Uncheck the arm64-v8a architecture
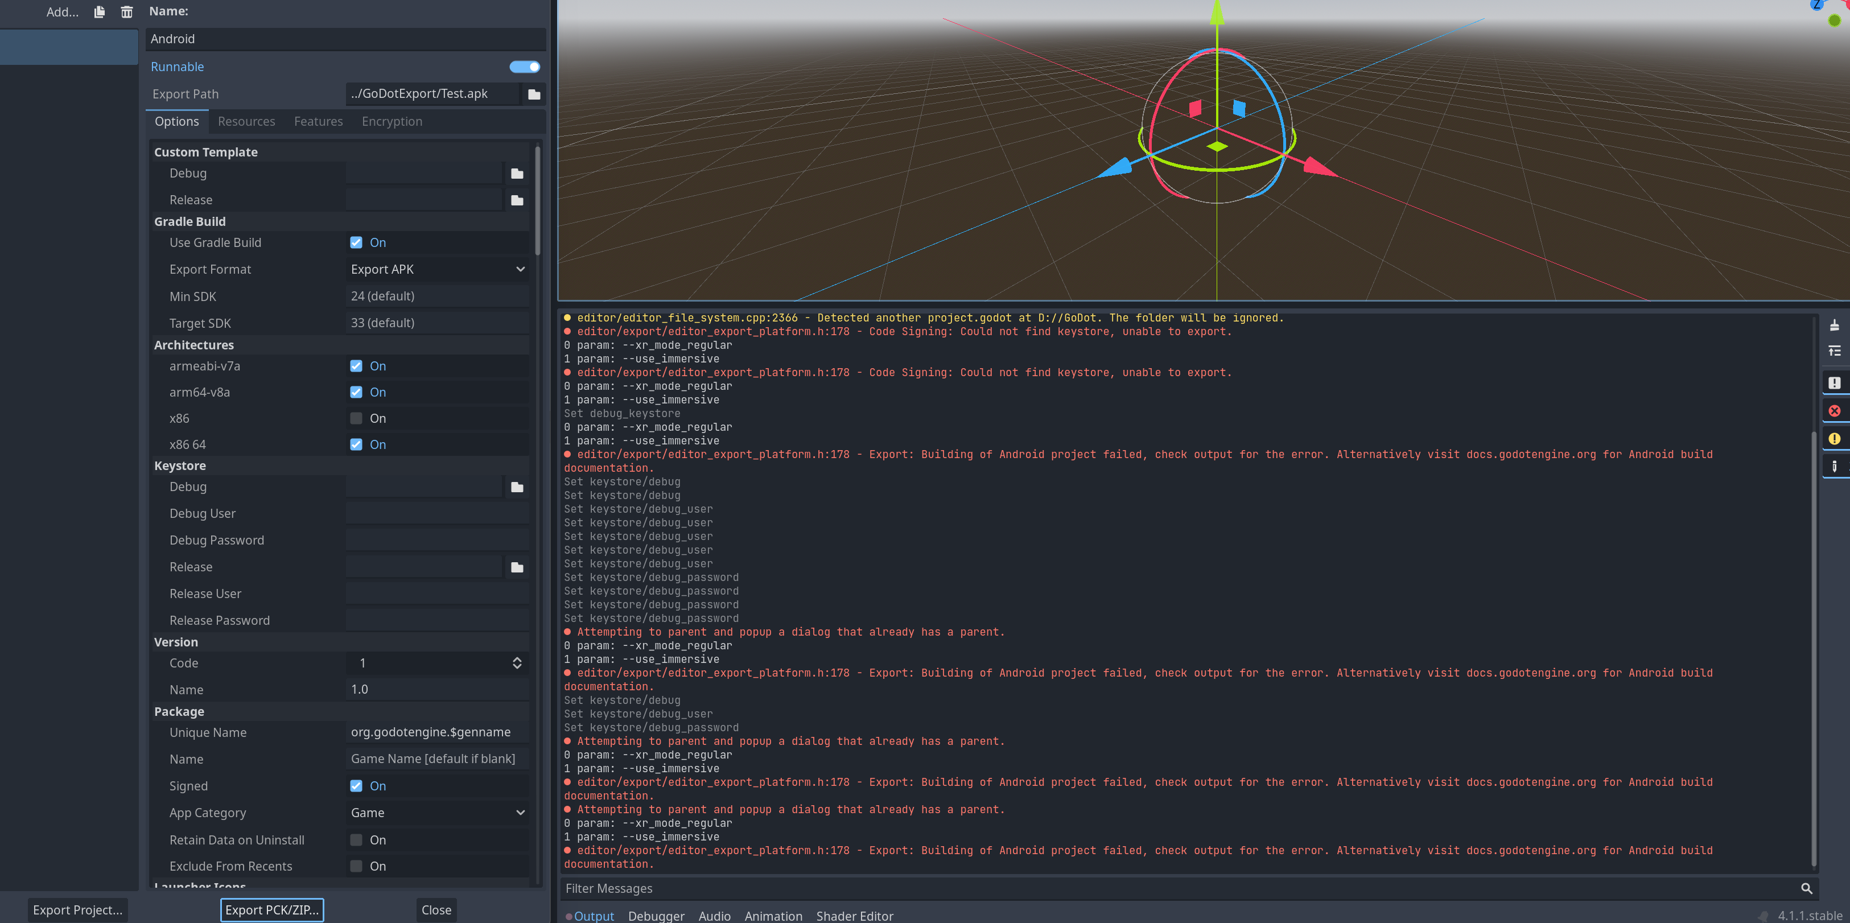This screenshot has width=1850, height=923. click(356, 392)
